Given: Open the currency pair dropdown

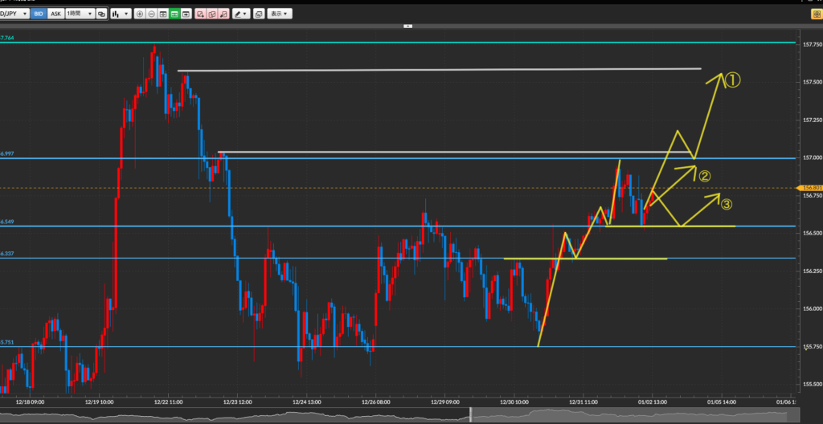Looking at the screenshot, I should [14, 14].
